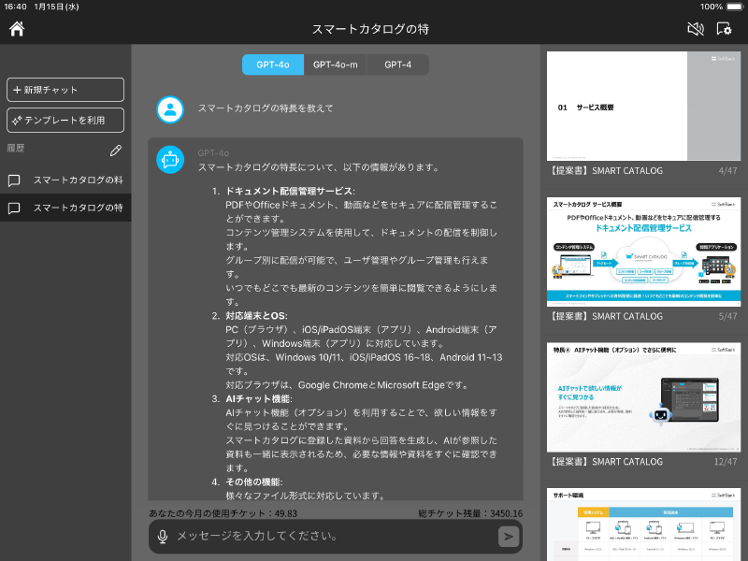748x561 pixels.
Task: Click the GPT-4o robot avatar icon
Action: point(170,159)
